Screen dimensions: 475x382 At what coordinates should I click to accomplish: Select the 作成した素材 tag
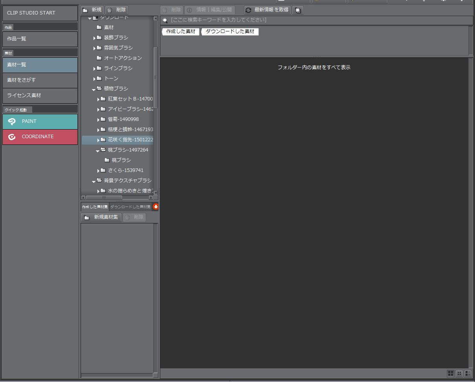180,31
